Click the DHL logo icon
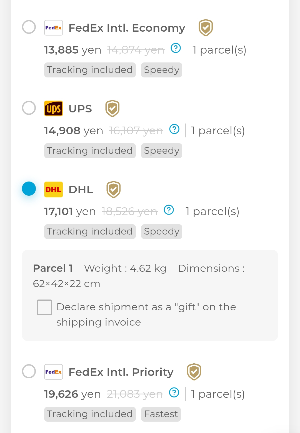 click(53, 190)
